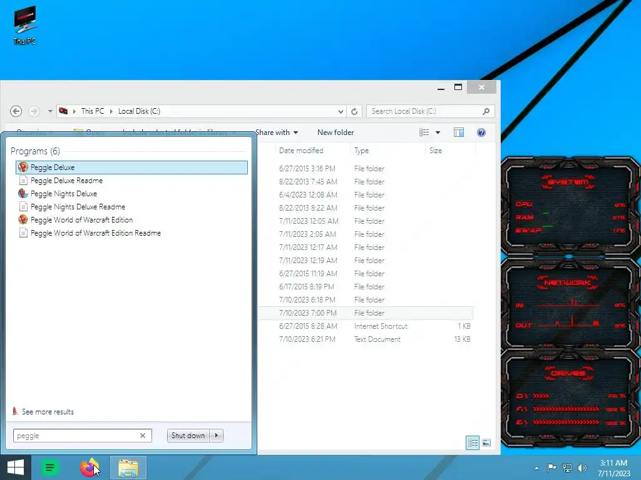Image resolution: width=641 pixels, height=480 pixels.
Task: Open the recent locations dropdown arrow
Action: point(50,111)
